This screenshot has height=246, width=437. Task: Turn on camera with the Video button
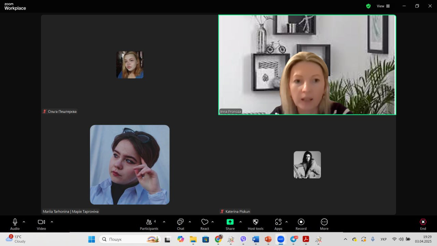(41, 224)
